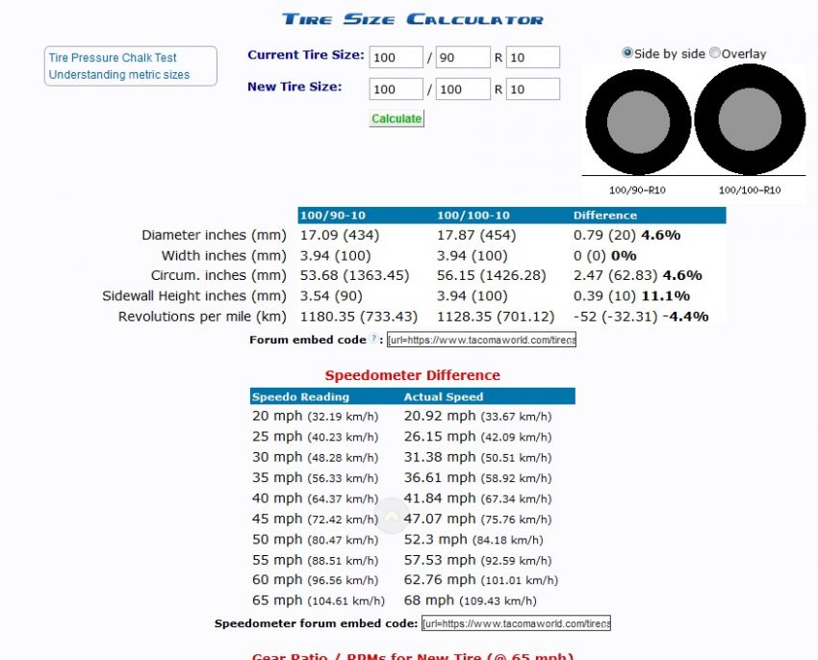Click the Calculate button

[x=396, y=118]
